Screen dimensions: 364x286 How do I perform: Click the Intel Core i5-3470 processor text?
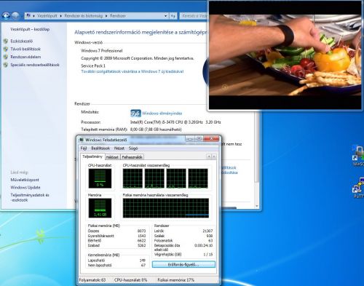pos(175,122)
